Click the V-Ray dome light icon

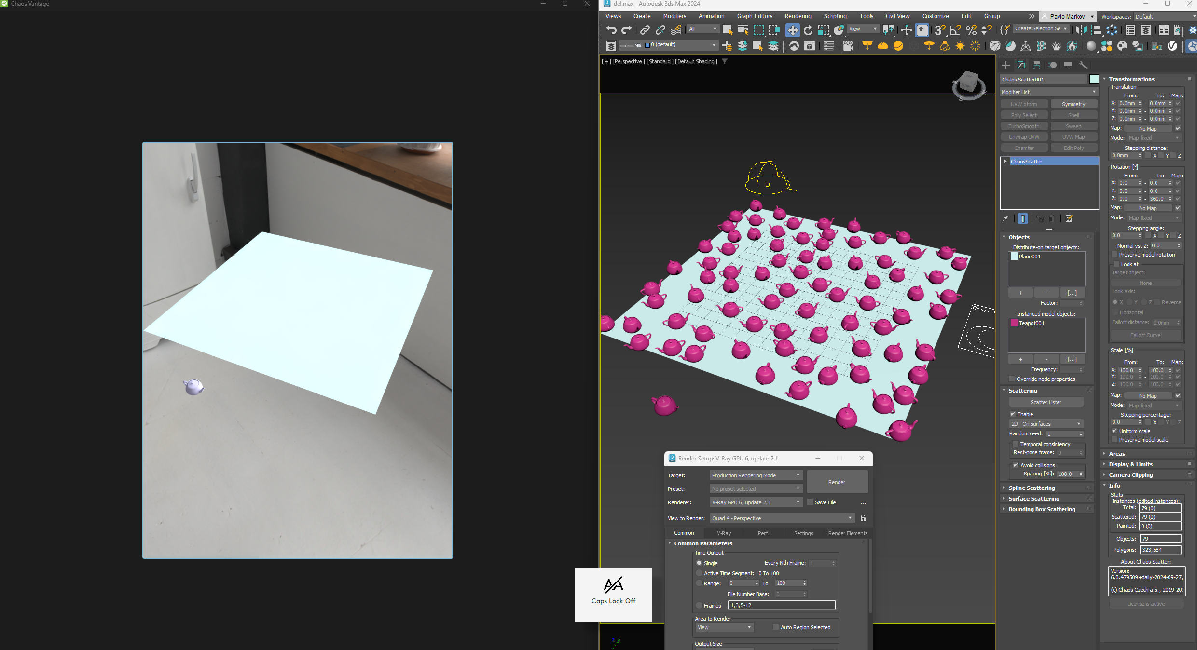(x=883, y=46)
